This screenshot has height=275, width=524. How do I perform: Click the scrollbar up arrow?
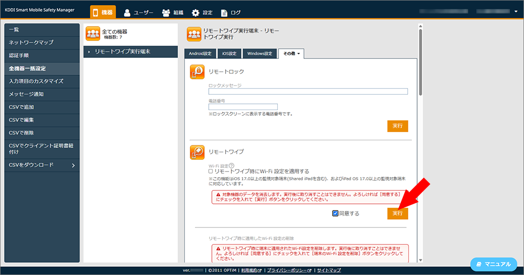pos(421,26)
